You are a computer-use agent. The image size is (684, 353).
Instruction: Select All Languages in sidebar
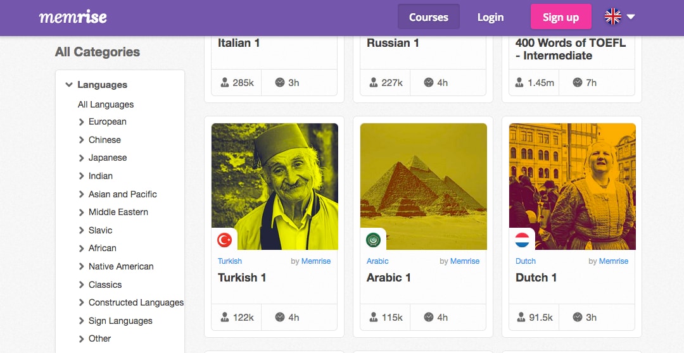tap(106, 104)
